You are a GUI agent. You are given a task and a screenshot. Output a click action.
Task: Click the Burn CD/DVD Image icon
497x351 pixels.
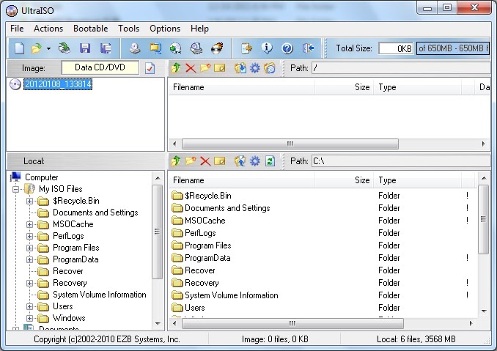(217, 48)
